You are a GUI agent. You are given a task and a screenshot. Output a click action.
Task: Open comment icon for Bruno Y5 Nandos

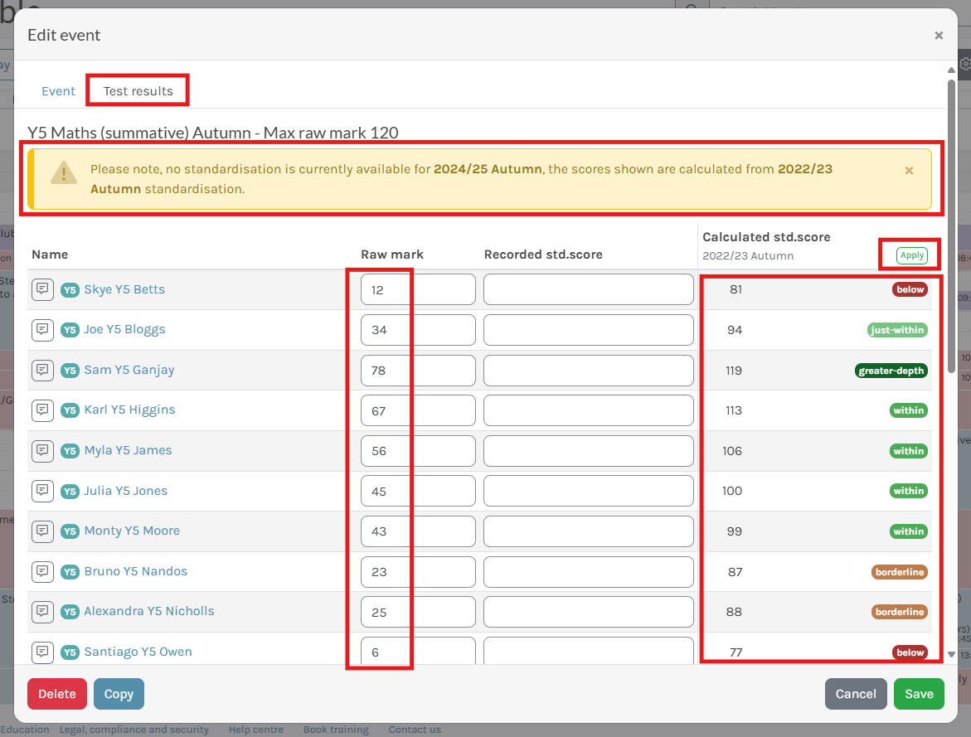click(42, 571)
